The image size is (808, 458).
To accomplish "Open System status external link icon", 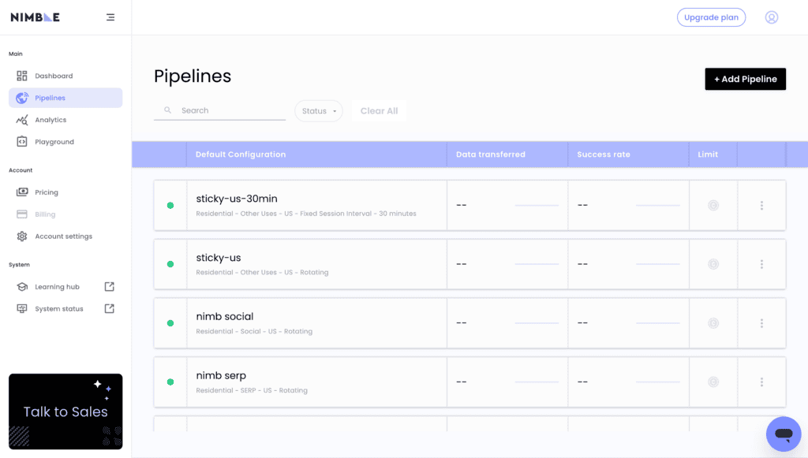I will 109,309.
